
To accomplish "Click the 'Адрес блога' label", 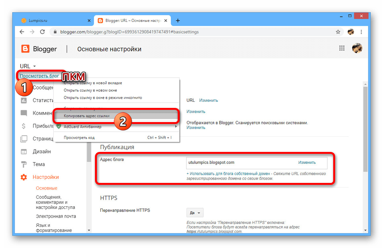I will pyautogui.click(x=112, y=159).
